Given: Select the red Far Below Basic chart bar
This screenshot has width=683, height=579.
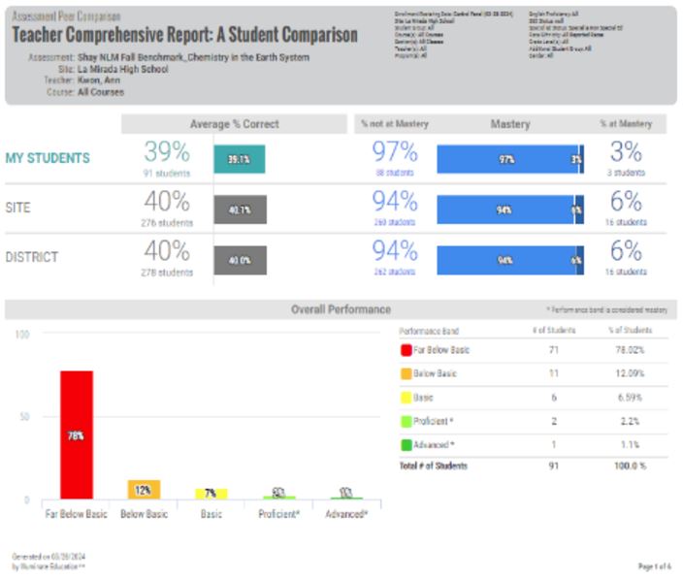Looking at the screenshot, I should tap(77, 434).
